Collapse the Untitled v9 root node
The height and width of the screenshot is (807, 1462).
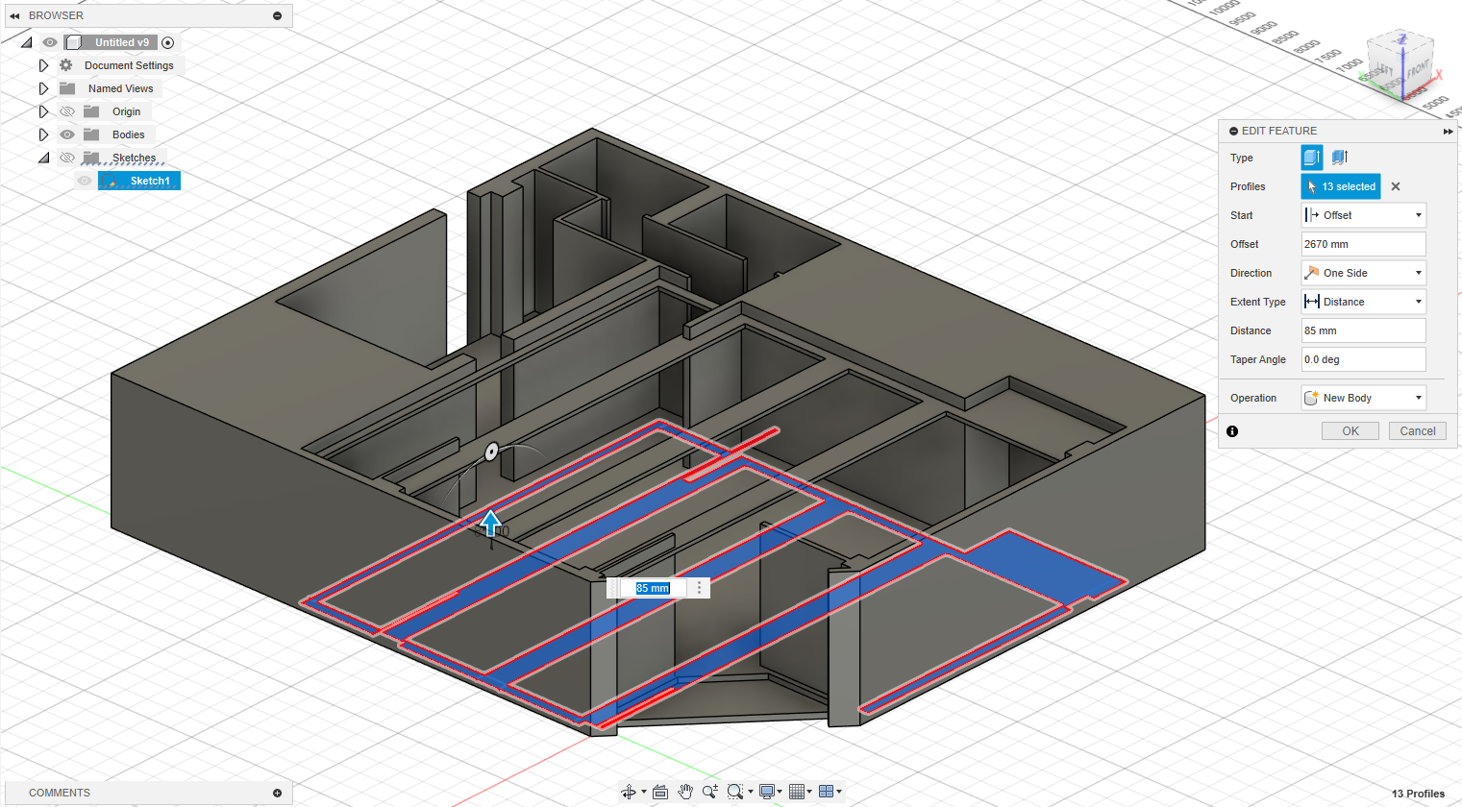pos(27,42)
